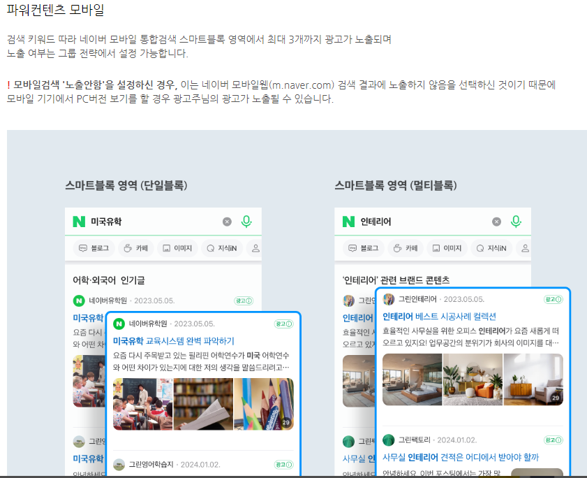The height and width of the screenshot is (478, 587).
Task: Select the 이미지 tab under 미국유학 search
Action: coord(177,248)
